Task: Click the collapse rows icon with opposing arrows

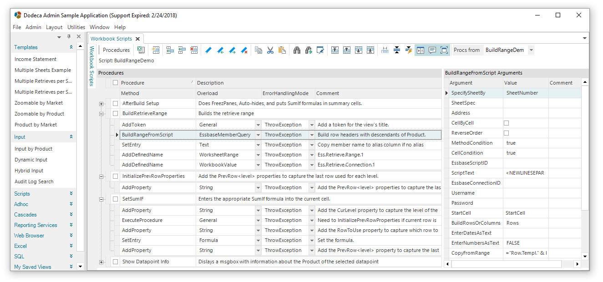Action: [397, 50]
